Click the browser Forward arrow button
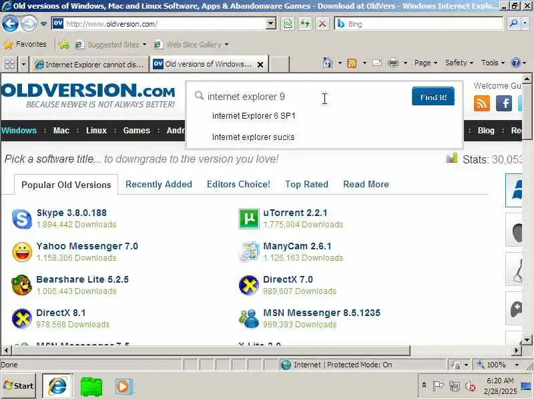 pos(29,24)
